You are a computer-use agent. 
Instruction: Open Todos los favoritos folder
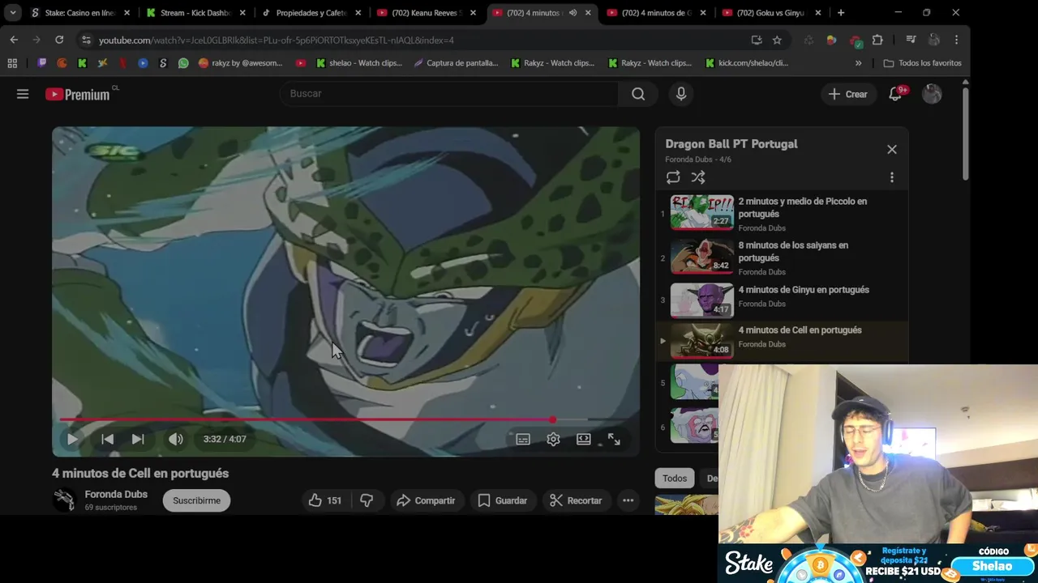[922, 63]
